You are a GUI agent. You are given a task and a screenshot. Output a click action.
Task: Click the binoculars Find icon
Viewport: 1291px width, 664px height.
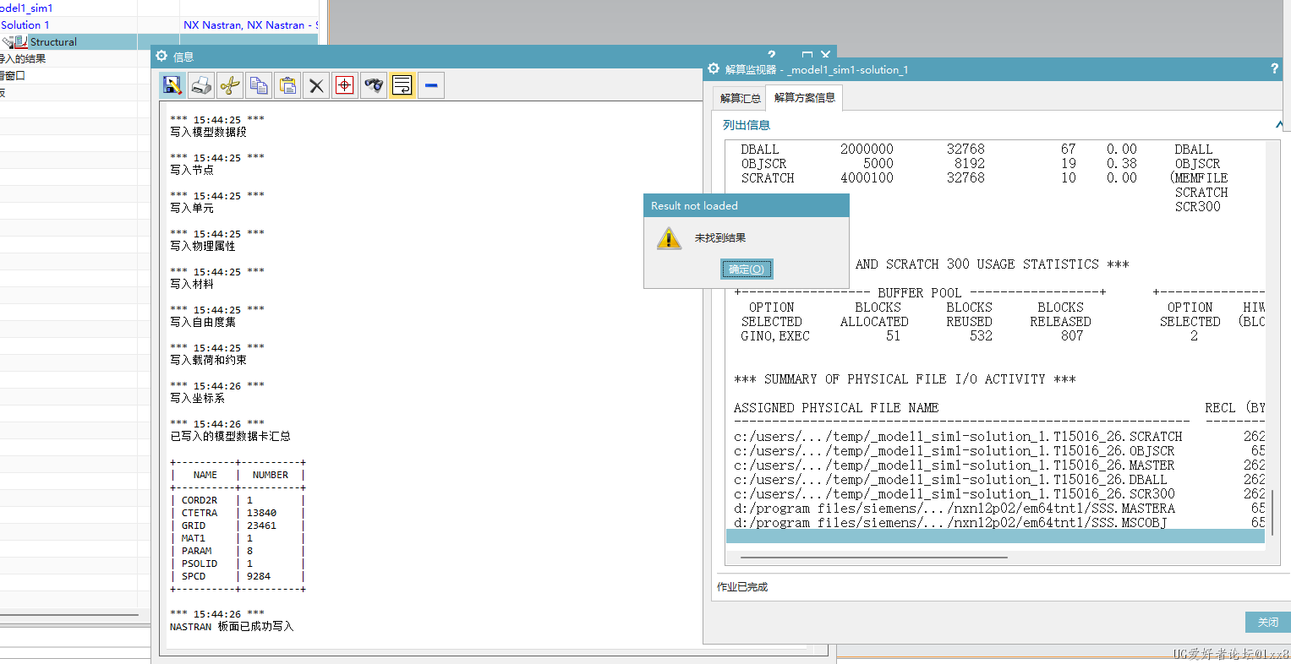(374, 85)
